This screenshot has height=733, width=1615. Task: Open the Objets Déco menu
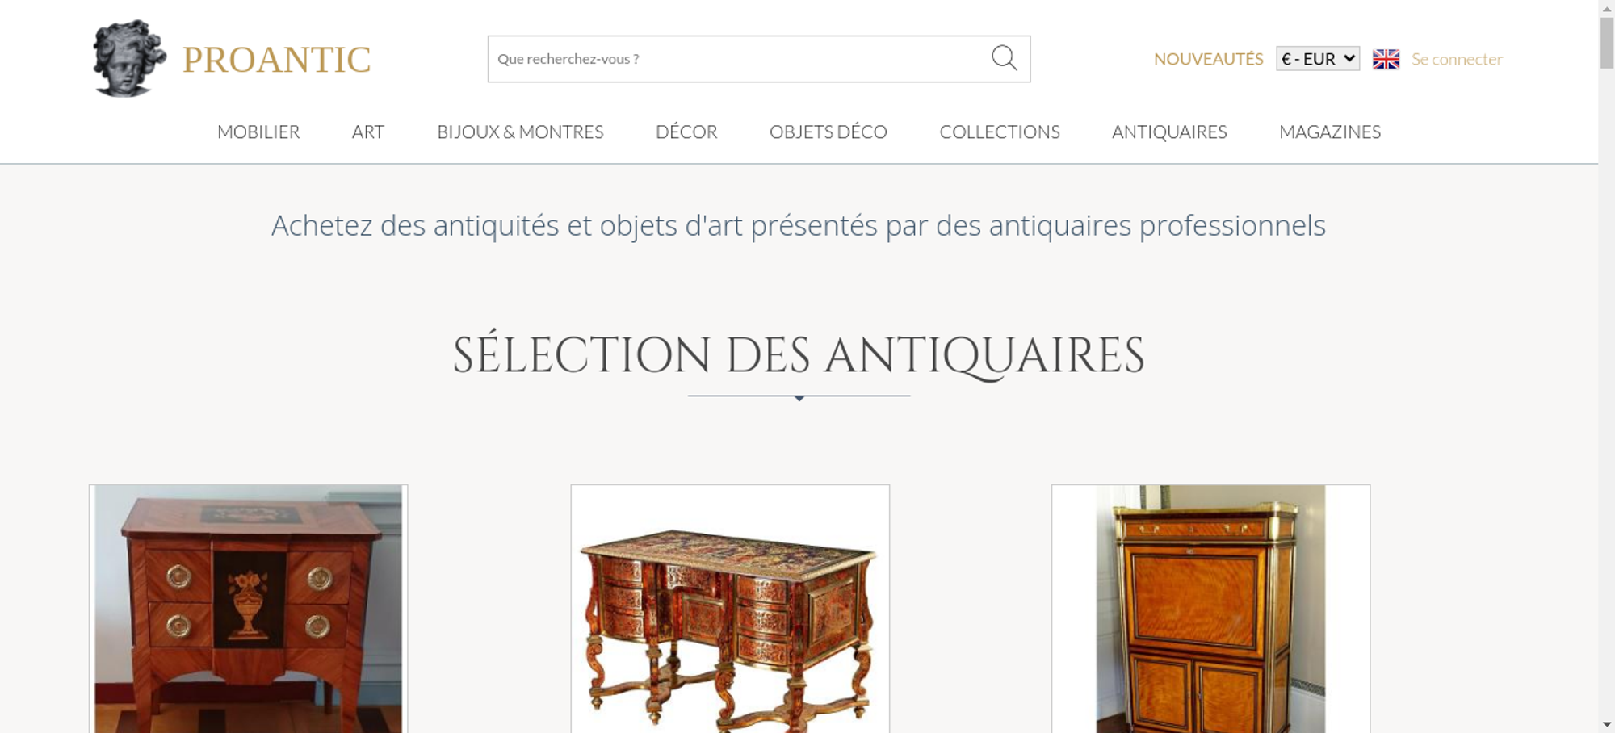tap(828, 132)
